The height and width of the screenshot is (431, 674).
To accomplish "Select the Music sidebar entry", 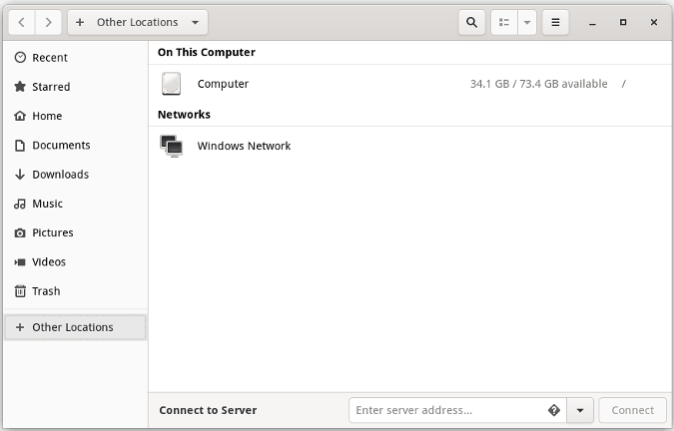I will click(x=47, y=204).
